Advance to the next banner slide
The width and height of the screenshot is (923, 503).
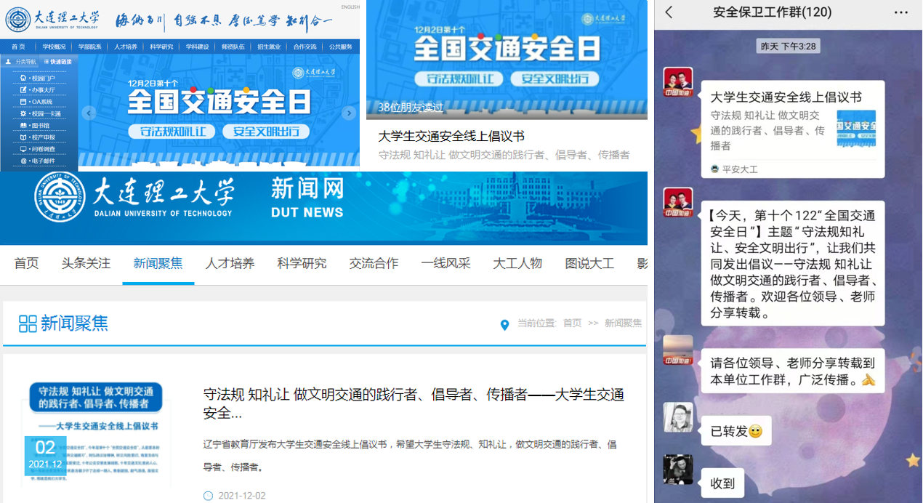(x=349, y=113)
